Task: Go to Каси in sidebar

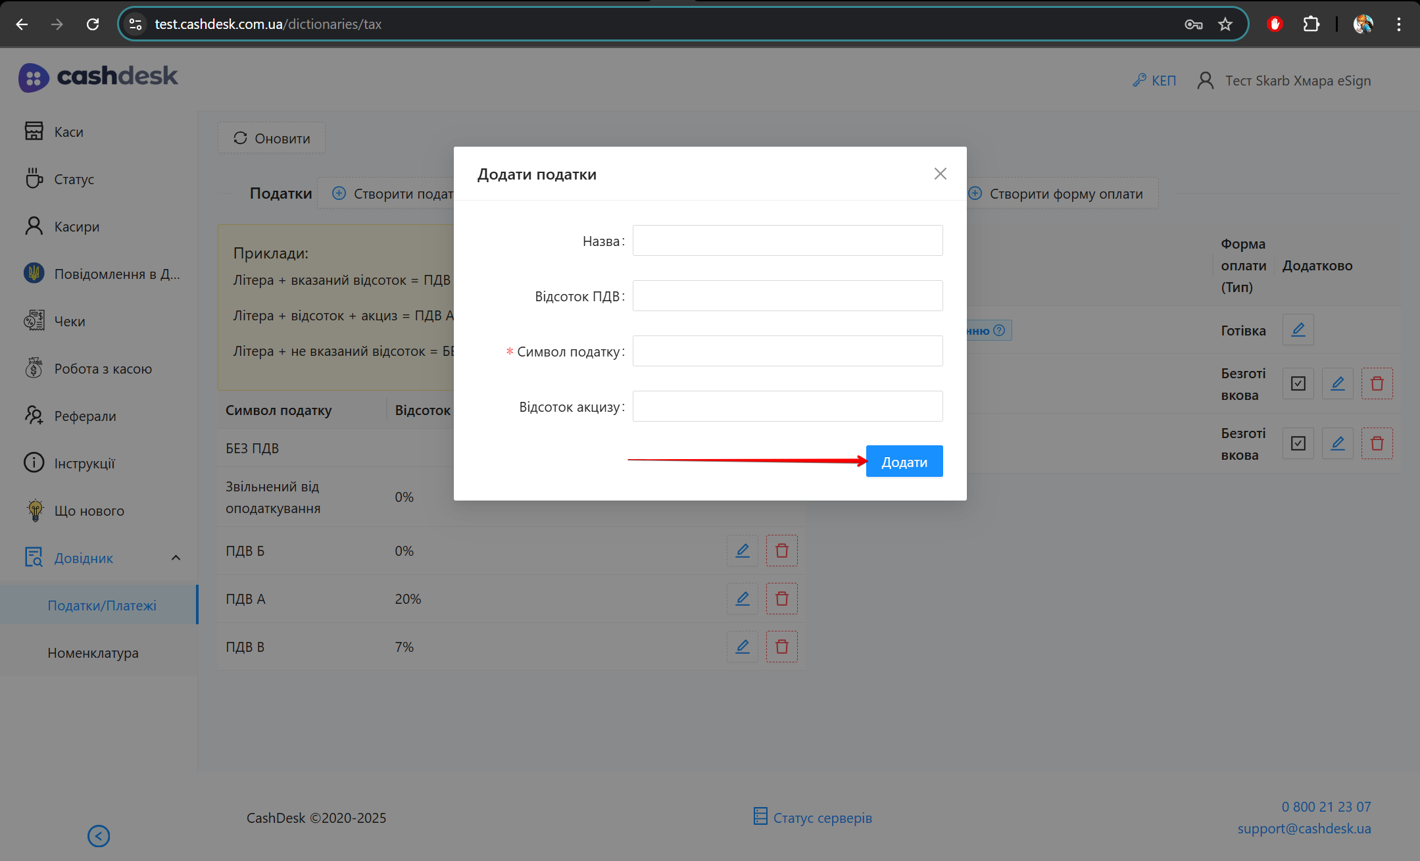Action: click(x=68, y=132)
